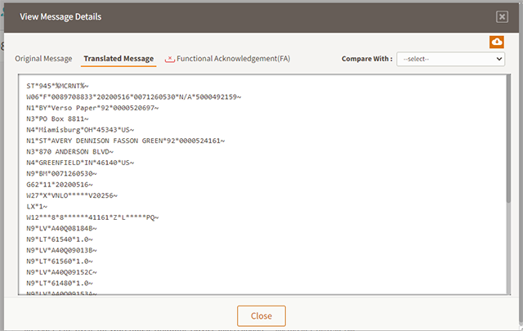Close dialog using the X icon
Image resolution: width=523 pixels, height=331 pixels.
tap(502, 16)
